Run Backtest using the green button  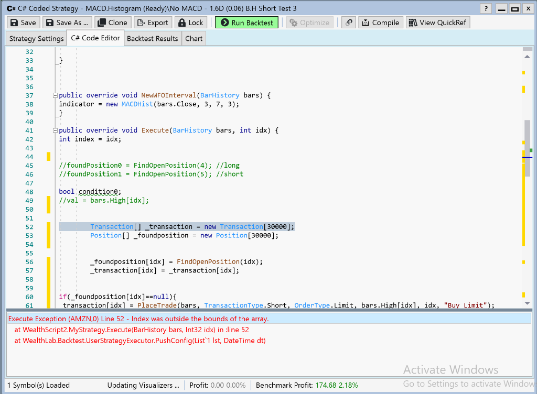click(246, 23)
